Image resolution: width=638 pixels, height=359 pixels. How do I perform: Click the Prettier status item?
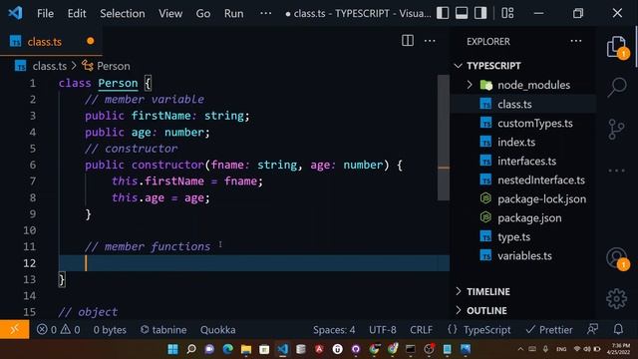(549, 330)
